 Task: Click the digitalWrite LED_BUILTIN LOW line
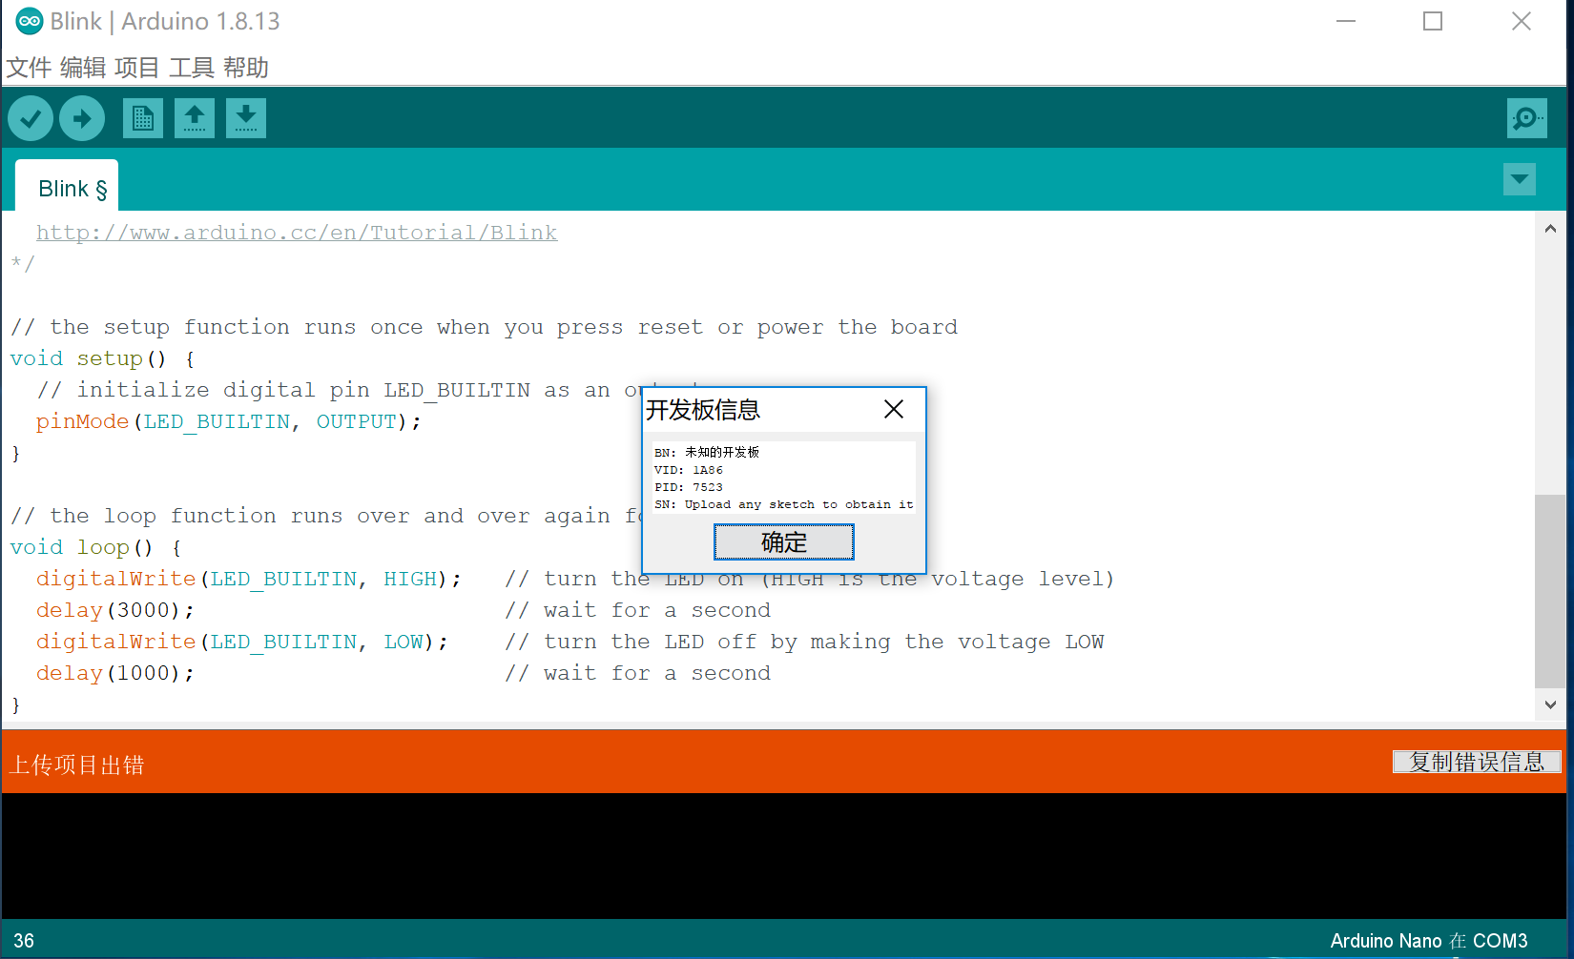[242, 642]
